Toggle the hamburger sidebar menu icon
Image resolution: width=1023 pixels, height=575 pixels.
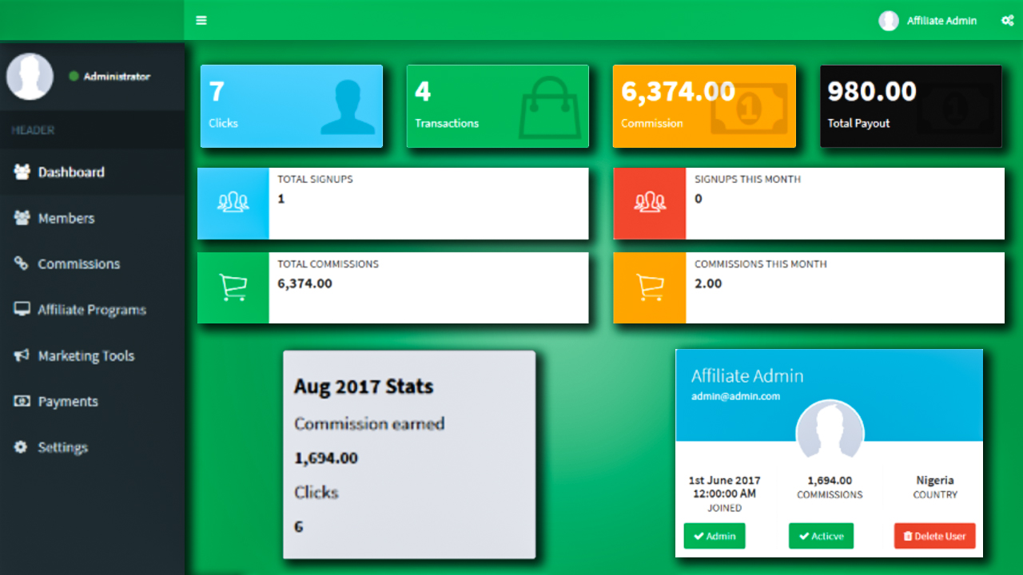[x=201, y=21]
